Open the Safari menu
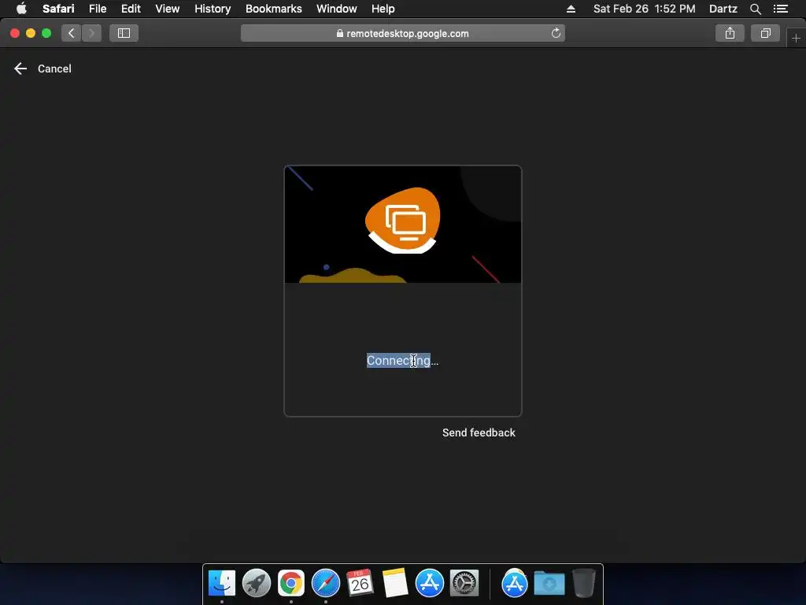 [x=58, y=9]
